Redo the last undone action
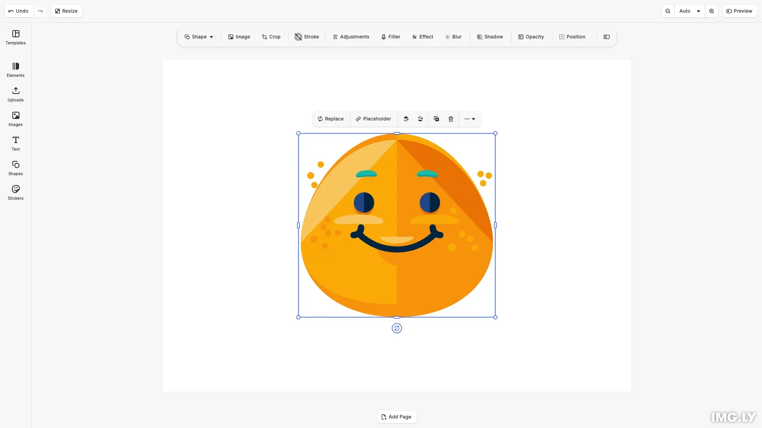The image size is (762, 428). coord(40,11)
